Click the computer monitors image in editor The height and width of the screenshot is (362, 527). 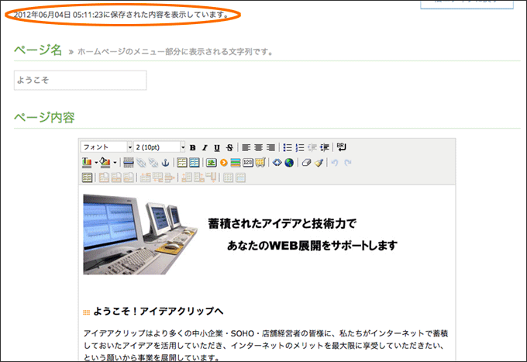(140, 234)
